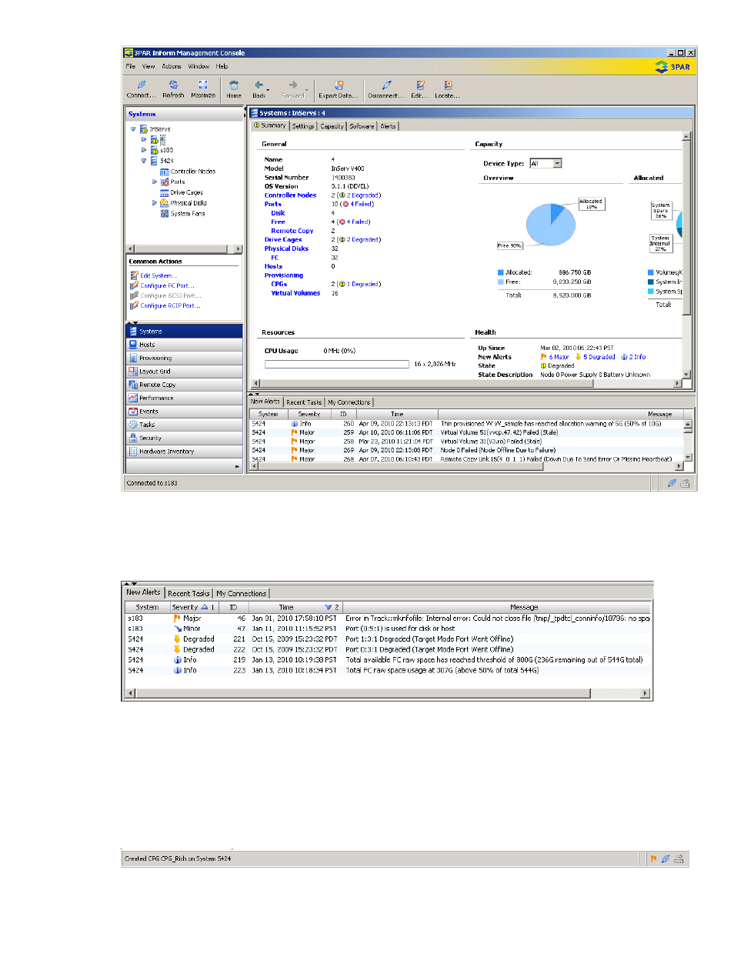Screen dimensions: 734x977
Task: Open the Provisioning manager pane
Action: [184, 358]
